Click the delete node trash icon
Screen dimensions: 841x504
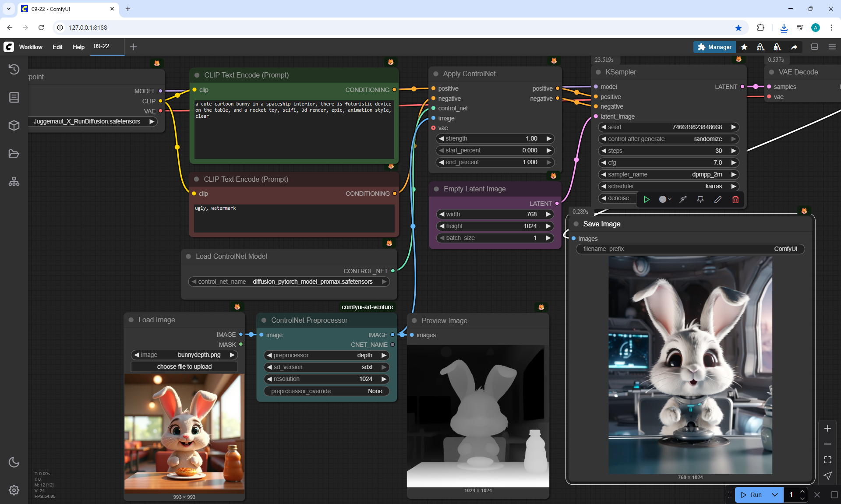tap(735, 200)
